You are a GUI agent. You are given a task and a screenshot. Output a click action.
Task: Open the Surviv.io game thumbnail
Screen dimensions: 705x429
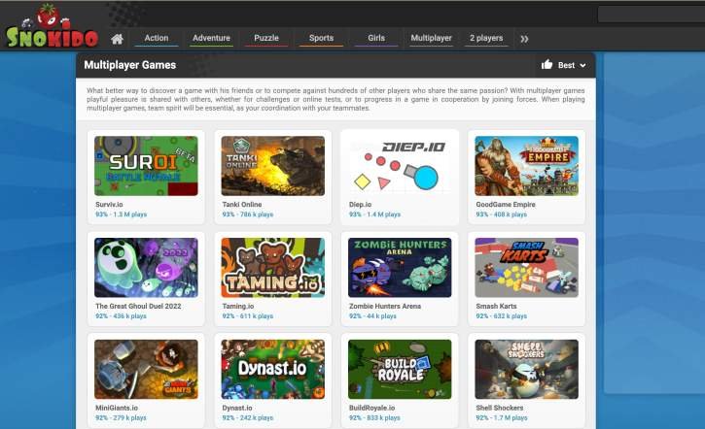pyautogui.click(x=146, y=166)
